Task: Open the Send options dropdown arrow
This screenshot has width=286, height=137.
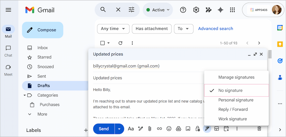Action: pyautogui.click(x=119, y=129)
